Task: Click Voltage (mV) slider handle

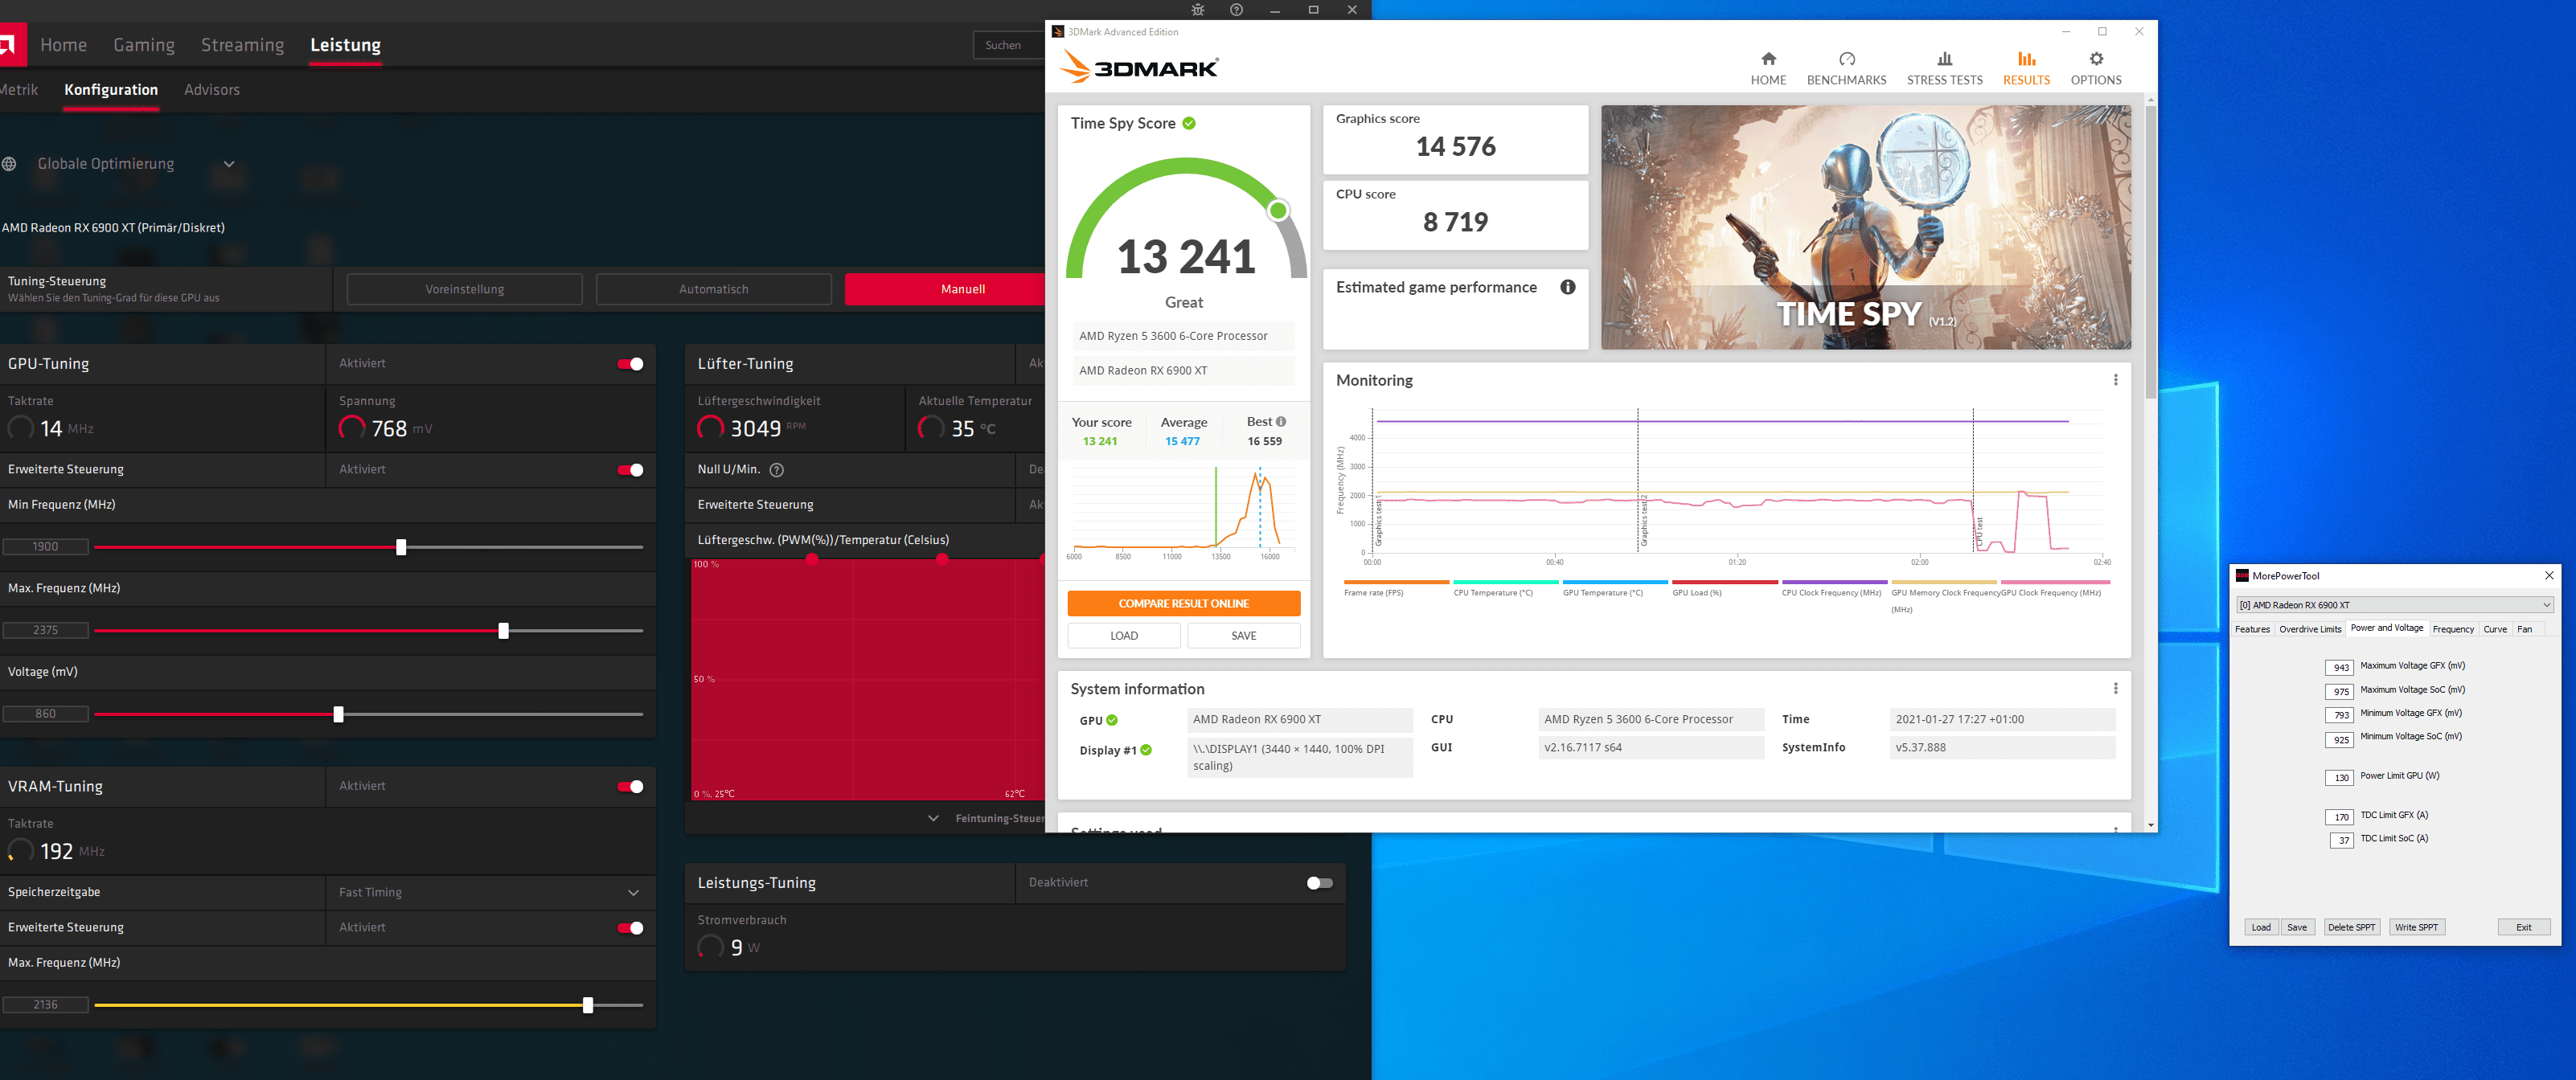Action: click(338, 714)
